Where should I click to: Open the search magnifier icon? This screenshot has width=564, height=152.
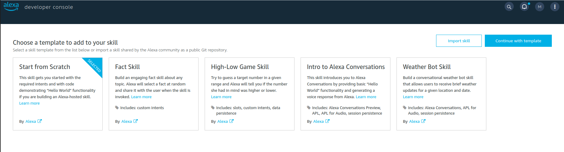coord(509,7)
